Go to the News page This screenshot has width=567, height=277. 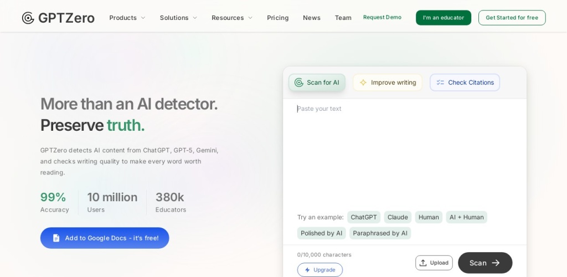tap(312, 18)
